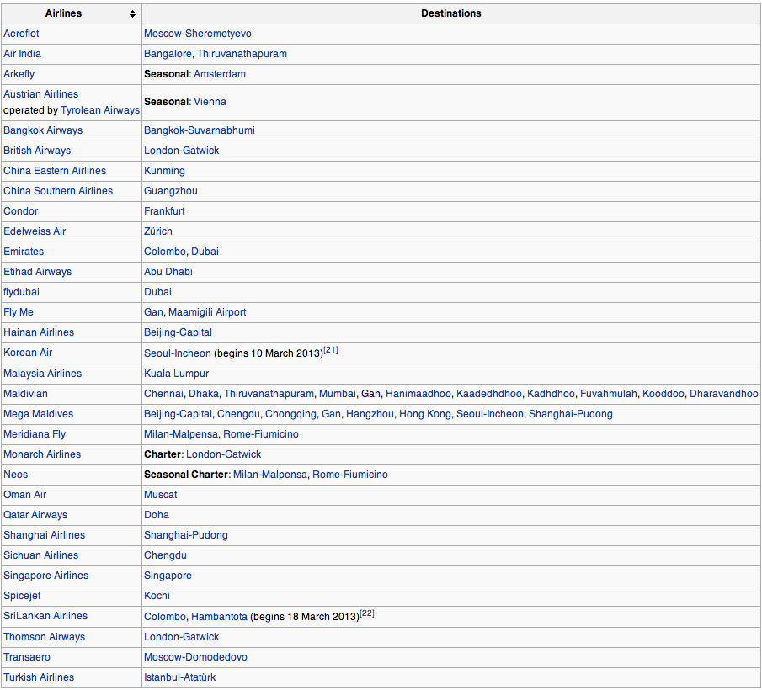Open the Emirates airline link
The height and width of the screenshot is (690, 762).
(x=24, y=252)
